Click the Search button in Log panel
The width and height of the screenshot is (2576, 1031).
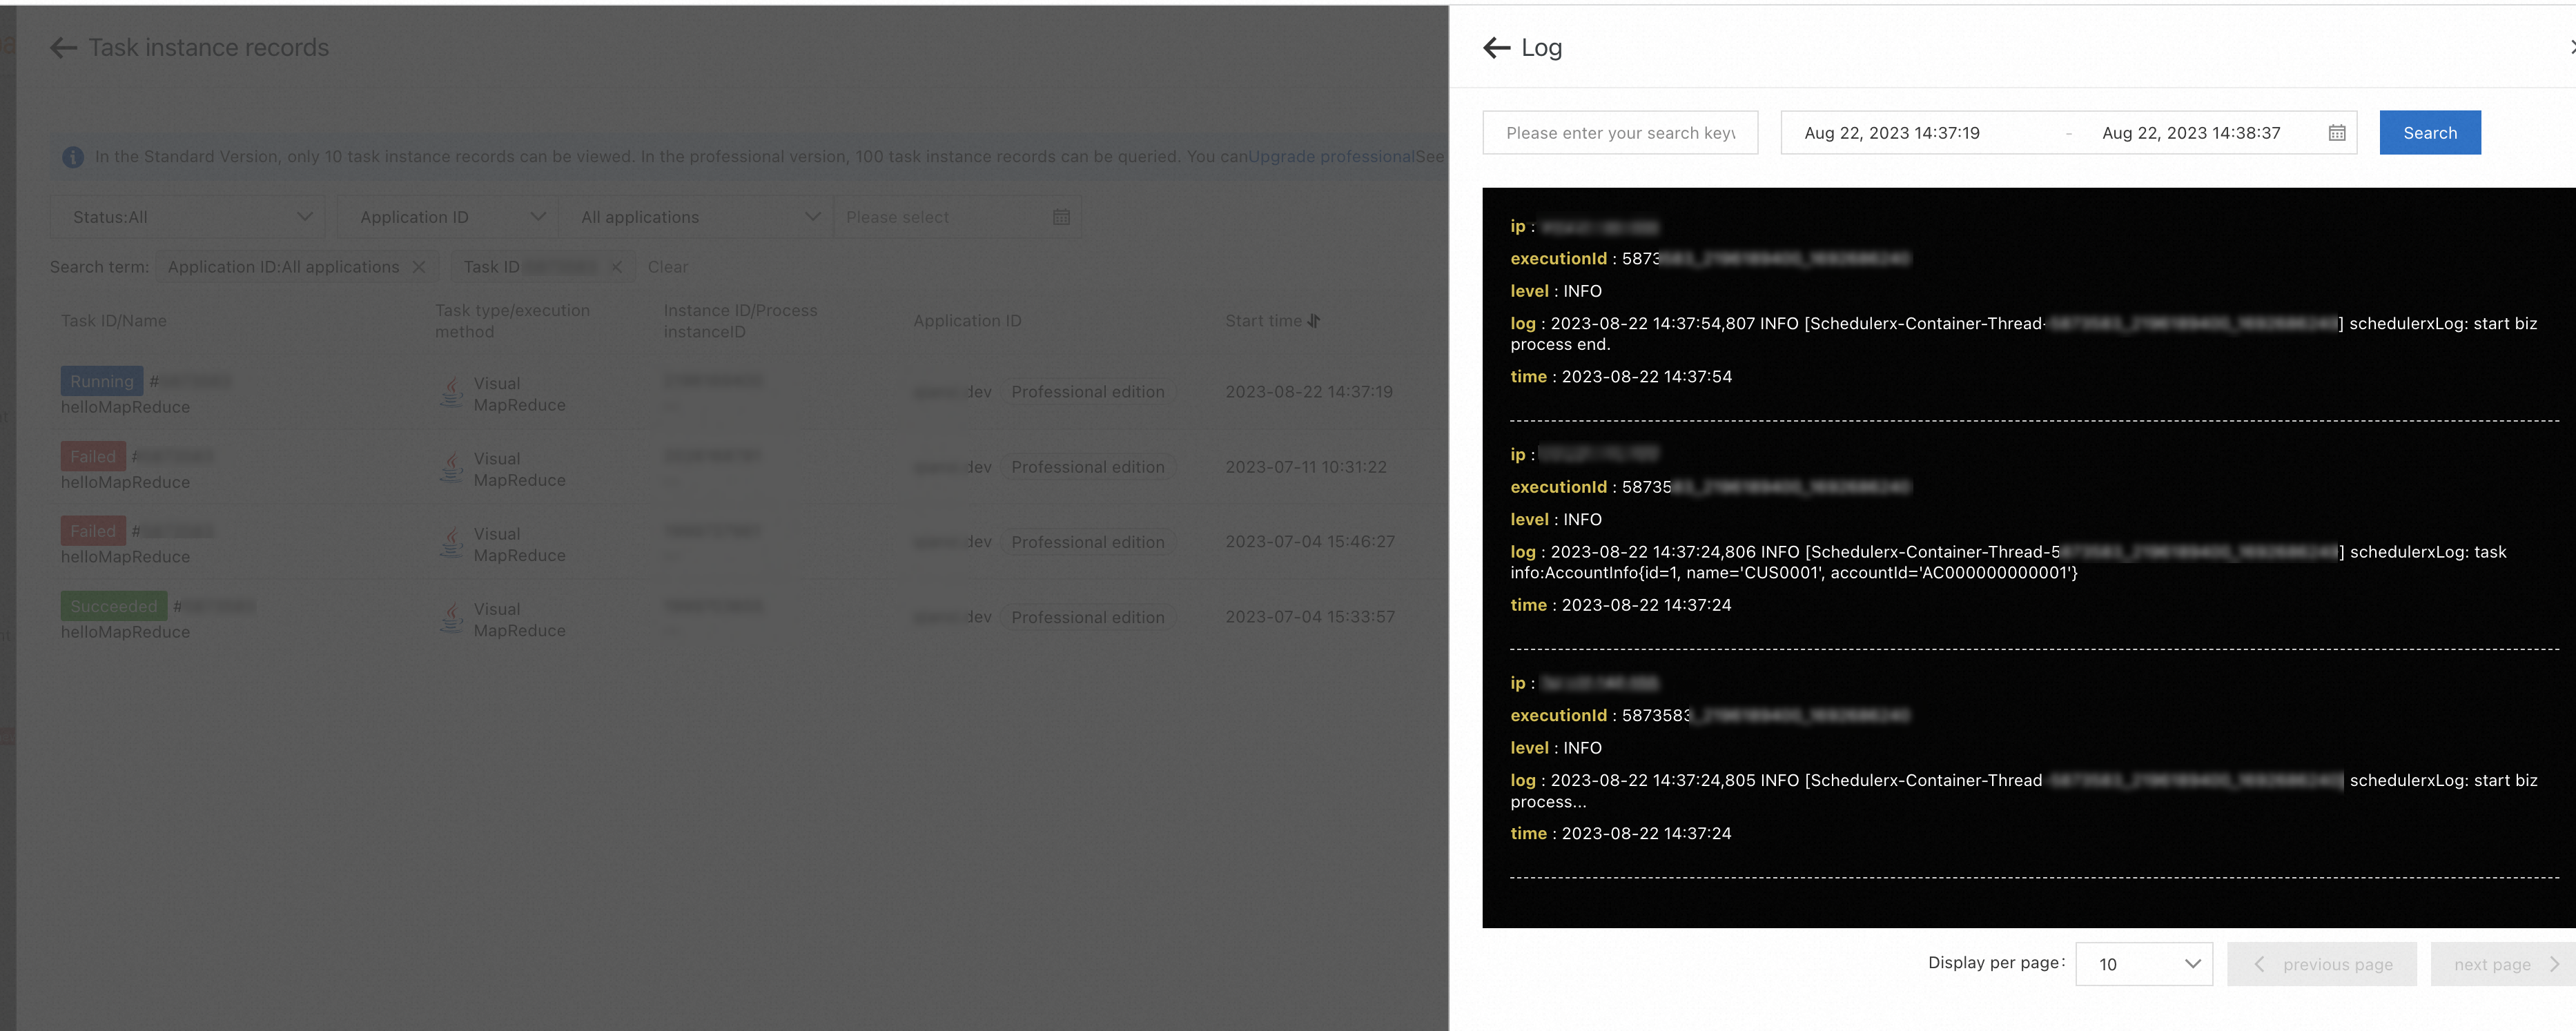pos(2430,133)
